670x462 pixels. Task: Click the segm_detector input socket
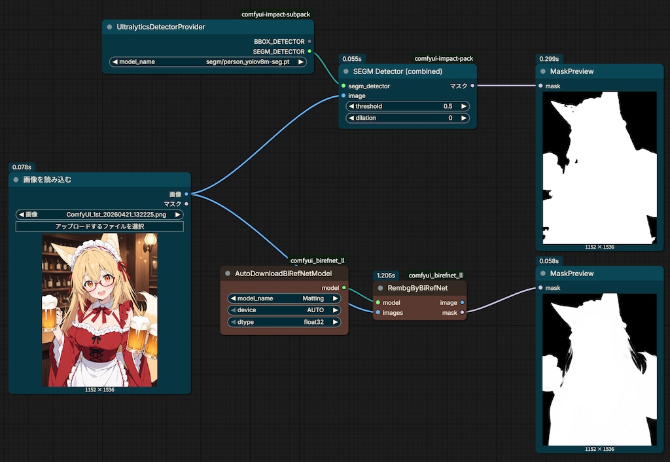click(344, 86)
